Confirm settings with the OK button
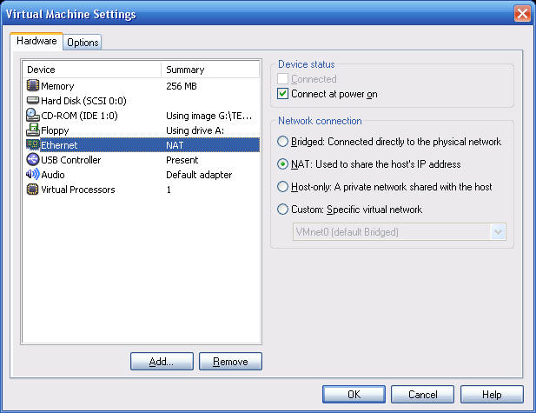 point(354,395)
